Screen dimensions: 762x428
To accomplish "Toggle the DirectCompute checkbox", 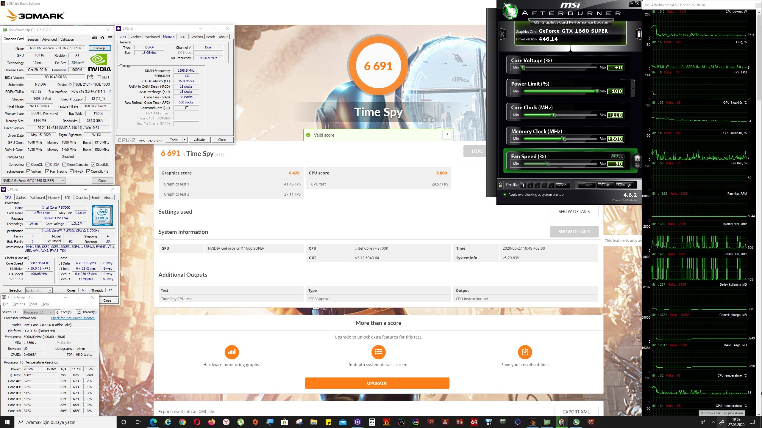I will [x=64, y=164].
